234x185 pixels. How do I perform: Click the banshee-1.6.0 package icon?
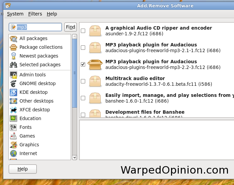point(95,98)
